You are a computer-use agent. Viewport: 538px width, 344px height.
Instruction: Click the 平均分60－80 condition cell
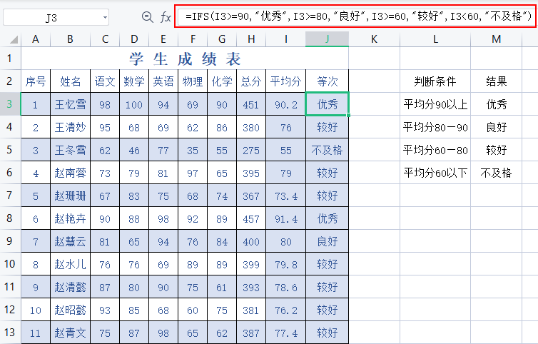tap(435, 150)
